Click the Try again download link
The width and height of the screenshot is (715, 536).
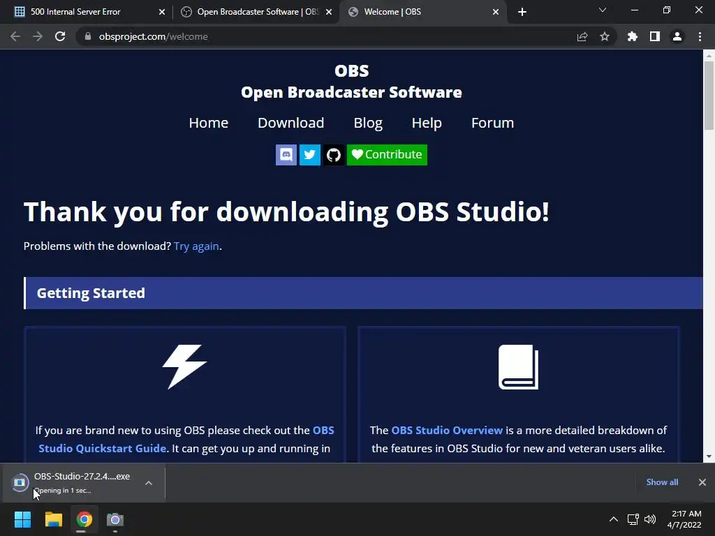coord(196,246)
